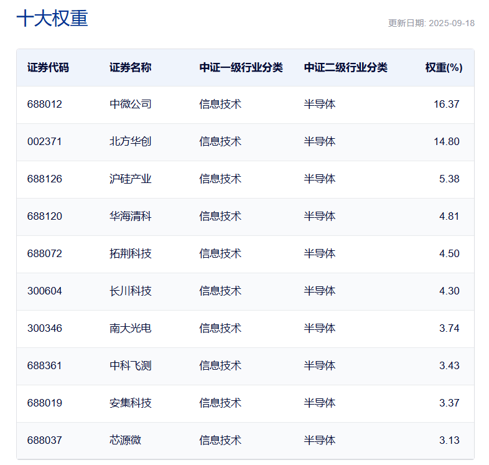Select the 北方华创 security name
Image resolution: width=489 pixels, height=465 pixels.
[131, 141]
